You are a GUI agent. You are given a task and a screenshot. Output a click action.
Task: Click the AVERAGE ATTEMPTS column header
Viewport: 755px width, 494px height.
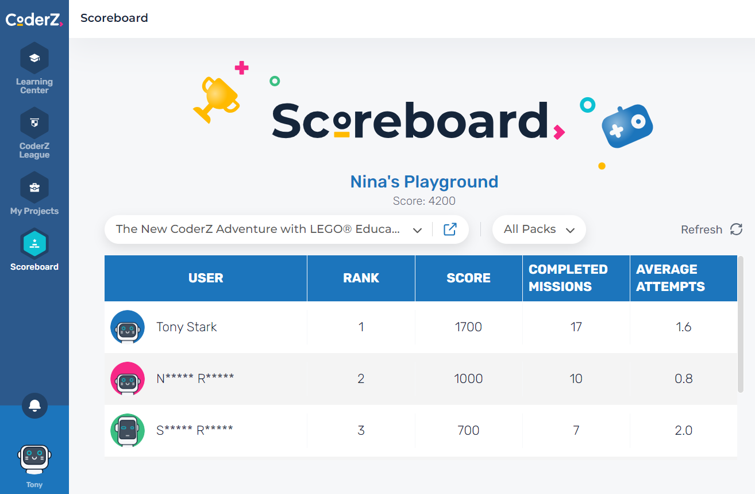(x=683, y=278)
